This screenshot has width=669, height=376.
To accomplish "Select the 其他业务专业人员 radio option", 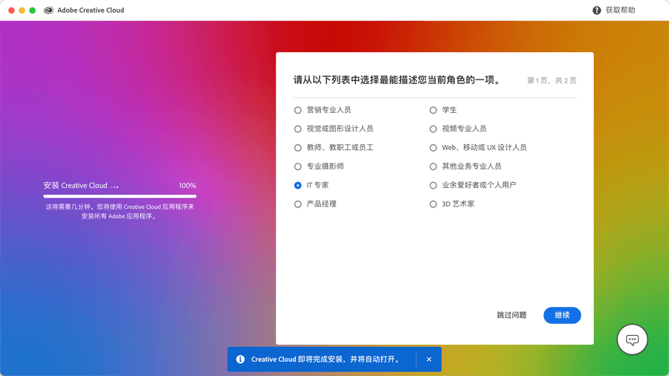I will pos(433,166).
